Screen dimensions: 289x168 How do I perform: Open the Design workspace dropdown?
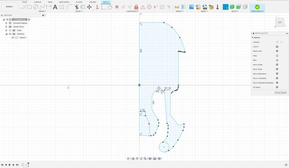click(10, 7)
